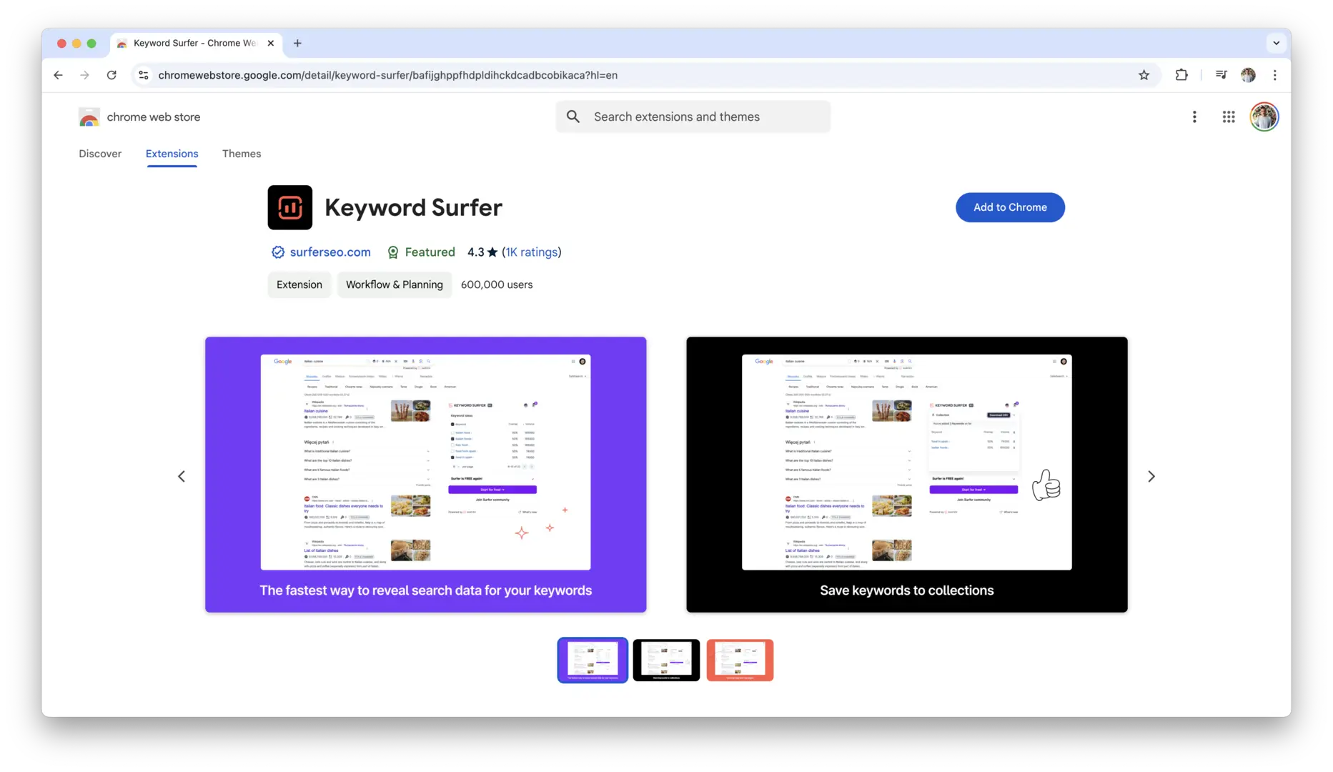
Task: Open the Google account avatar on the page
Action: pos(1264,117)
